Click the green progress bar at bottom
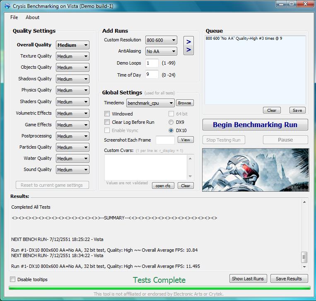Image resolution: width=316 pixels, height=301 pixels. (x=159, y=288)
